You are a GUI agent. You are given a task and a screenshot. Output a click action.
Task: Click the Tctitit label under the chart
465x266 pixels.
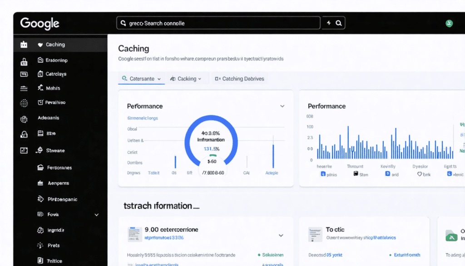click(x=153, y=173)
